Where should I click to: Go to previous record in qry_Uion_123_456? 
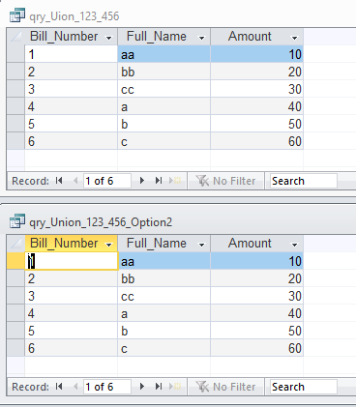(75, 181)
